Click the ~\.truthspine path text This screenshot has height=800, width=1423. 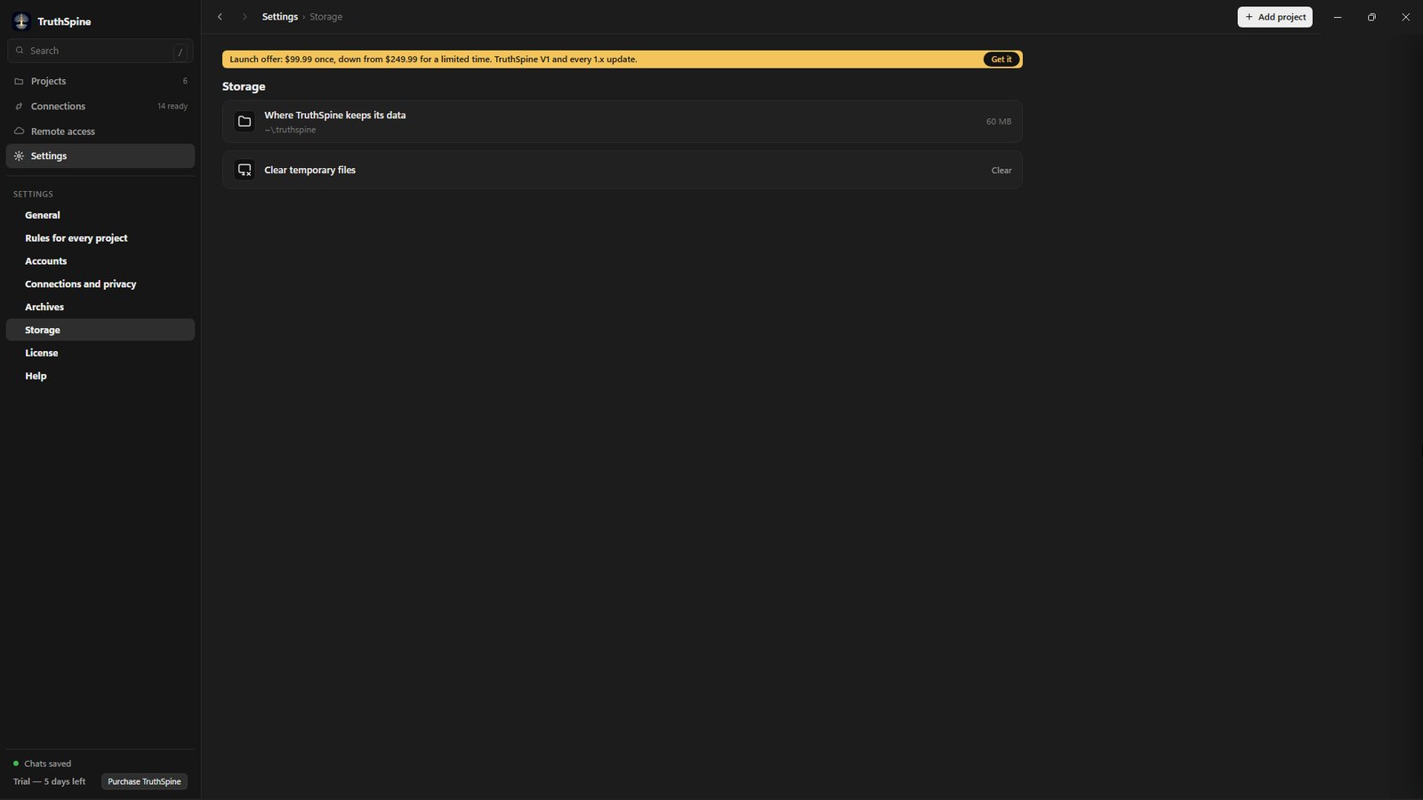click(x=290, y=130)
